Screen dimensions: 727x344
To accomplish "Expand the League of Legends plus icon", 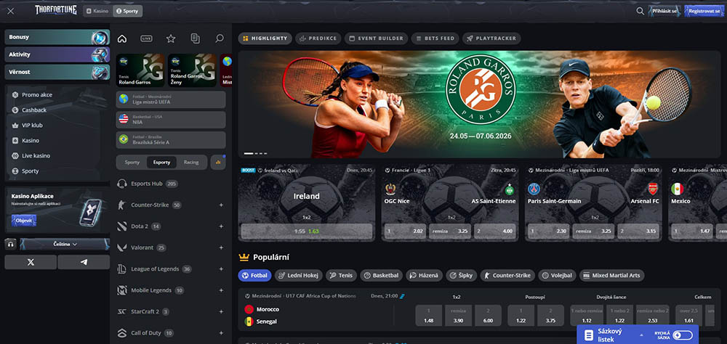I will (221, 269).
